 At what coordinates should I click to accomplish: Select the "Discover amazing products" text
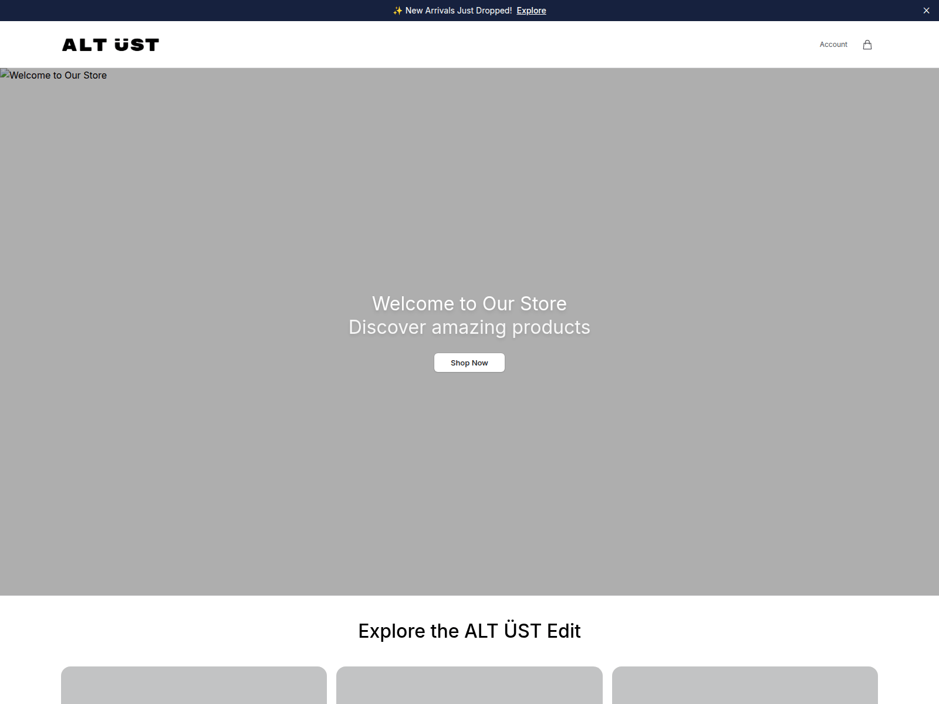point(469,327)
